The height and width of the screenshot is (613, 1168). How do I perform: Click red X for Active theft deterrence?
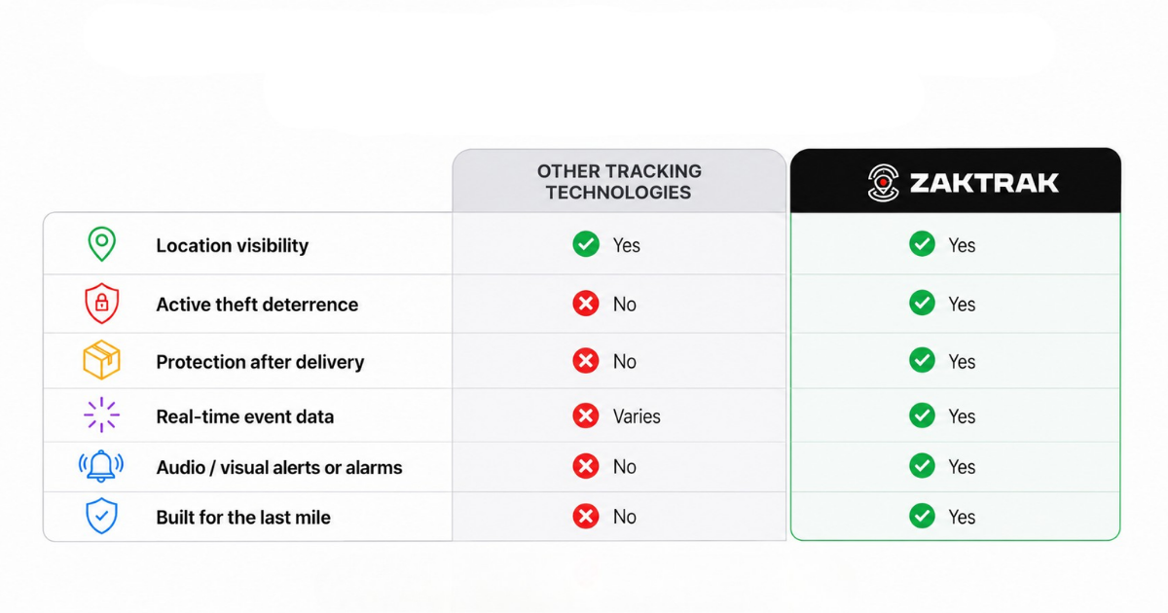(586, 304)
